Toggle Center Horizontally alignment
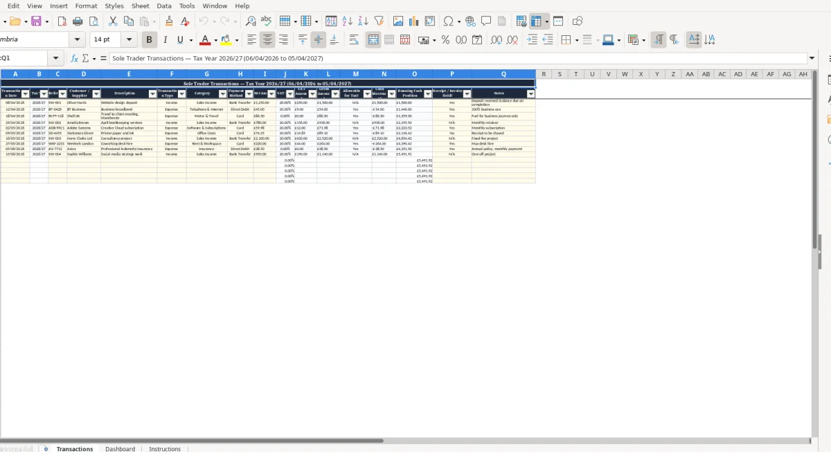 pyautogui.click(x=267, y=40)
